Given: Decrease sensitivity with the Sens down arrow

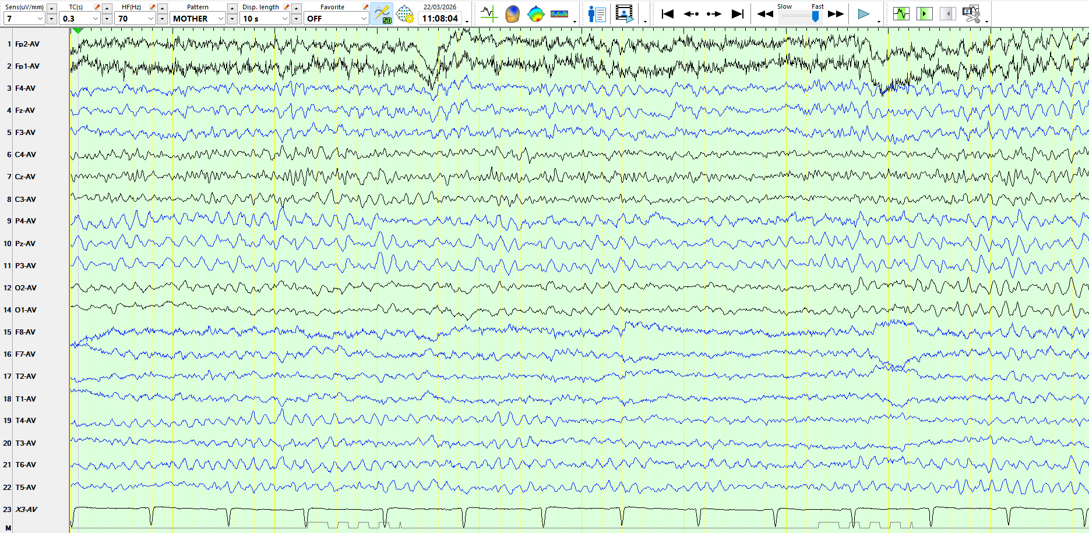Looking at the screenshot, I should [x=52, y=19].
